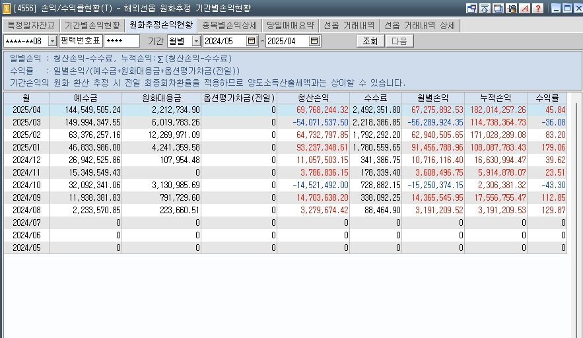This screenshot has width=583, height=338.
Task: Switch to the 선옵 거래내역 tab
Action: pyautogui.click(x=349, y=25)
